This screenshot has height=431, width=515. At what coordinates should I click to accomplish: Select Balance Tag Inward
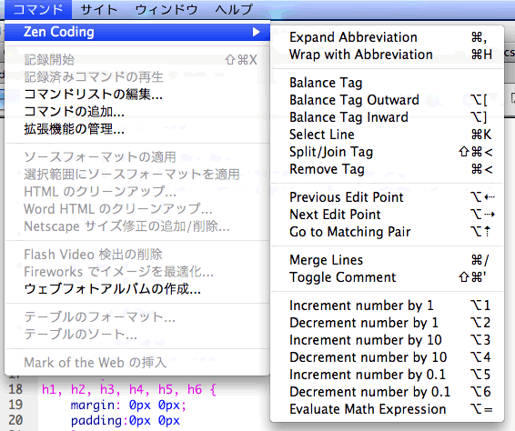pos(387,117)
